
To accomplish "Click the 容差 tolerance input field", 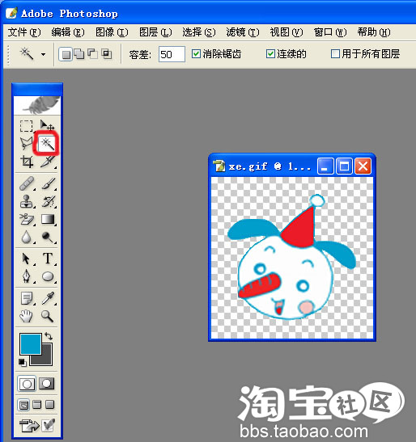I will 172,54.
